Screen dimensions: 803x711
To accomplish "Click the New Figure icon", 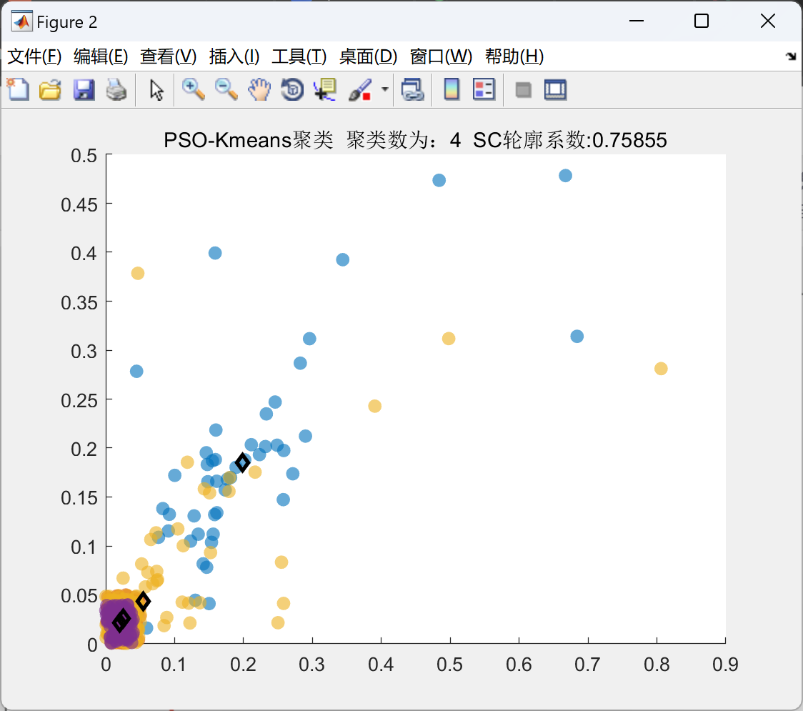I will pos(18,89).
